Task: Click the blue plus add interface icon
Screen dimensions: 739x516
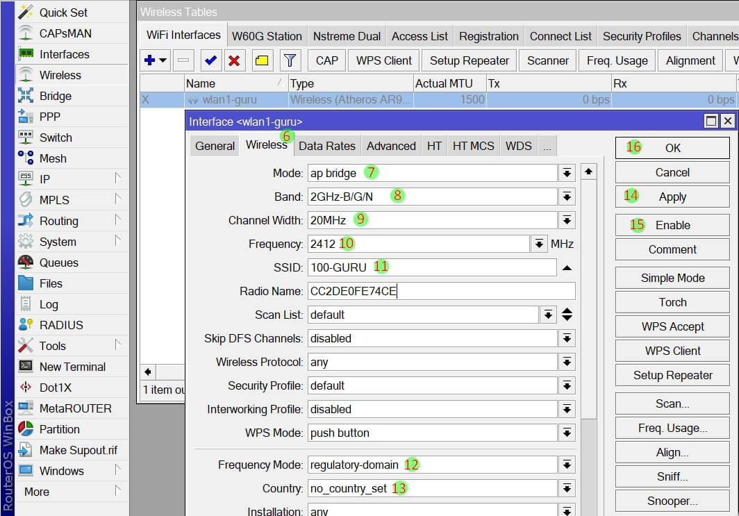Action: coord(150,60)
